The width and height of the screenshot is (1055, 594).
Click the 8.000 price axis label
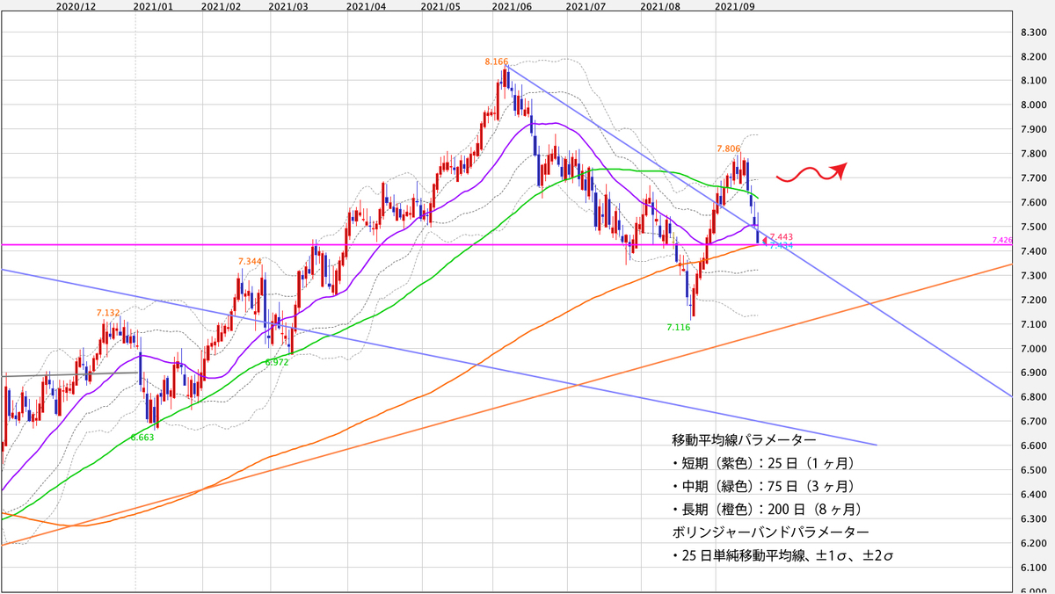click(1032, 105)
